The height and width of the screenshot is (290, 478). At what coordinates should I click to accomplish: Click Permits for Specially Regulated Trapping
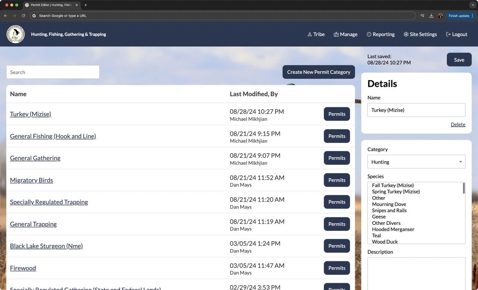[x=337, y=202]
